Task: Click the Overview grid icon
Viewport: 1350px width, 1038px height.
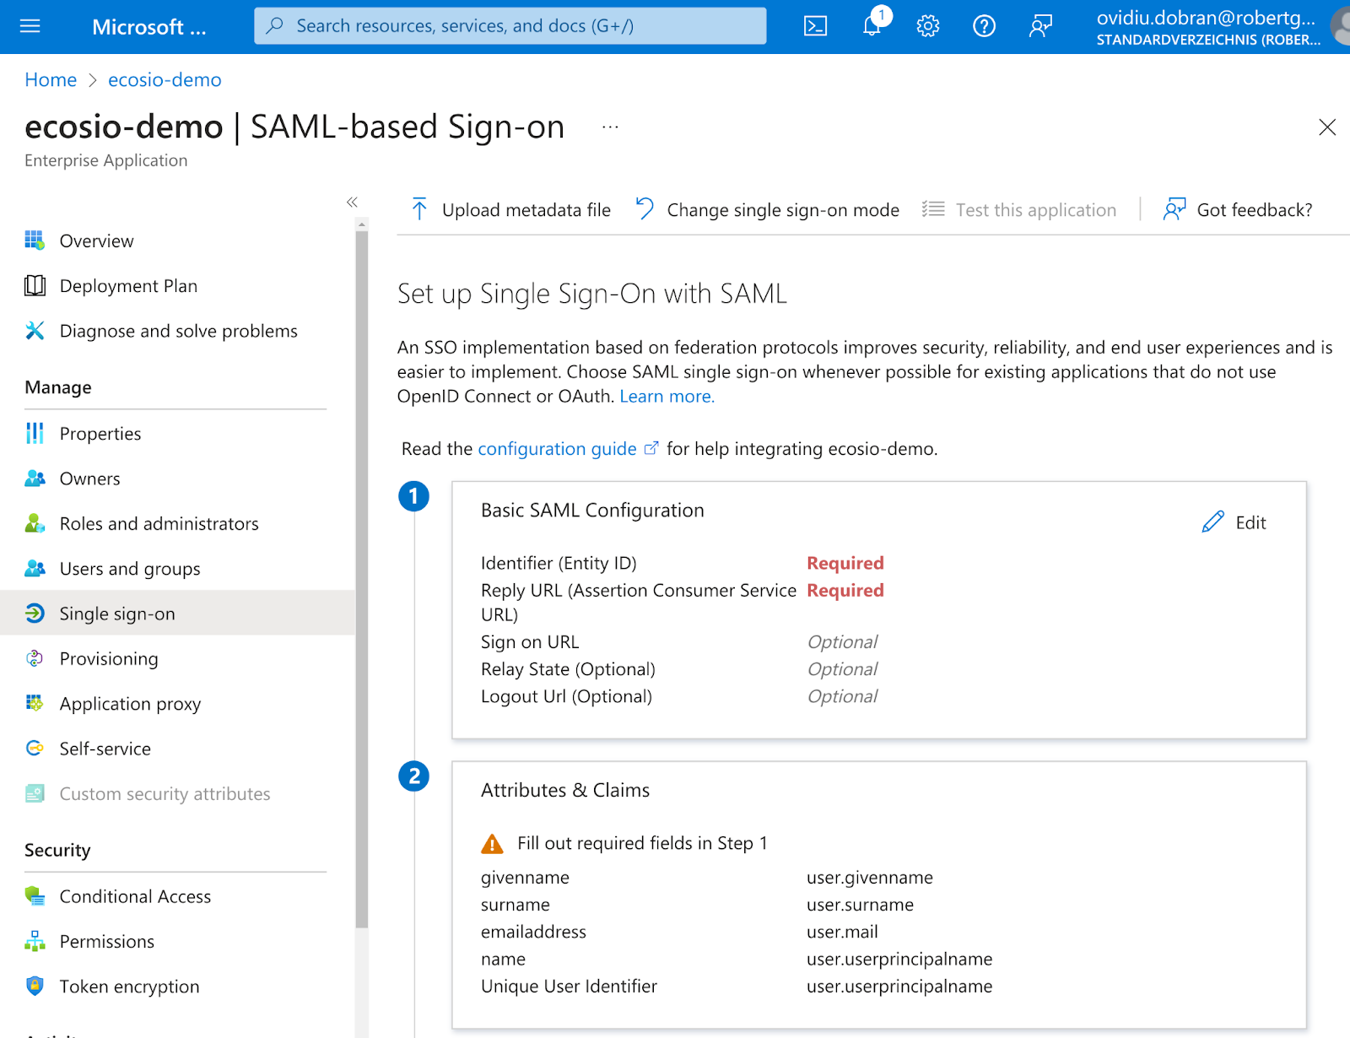Action: tap(35, 241)
